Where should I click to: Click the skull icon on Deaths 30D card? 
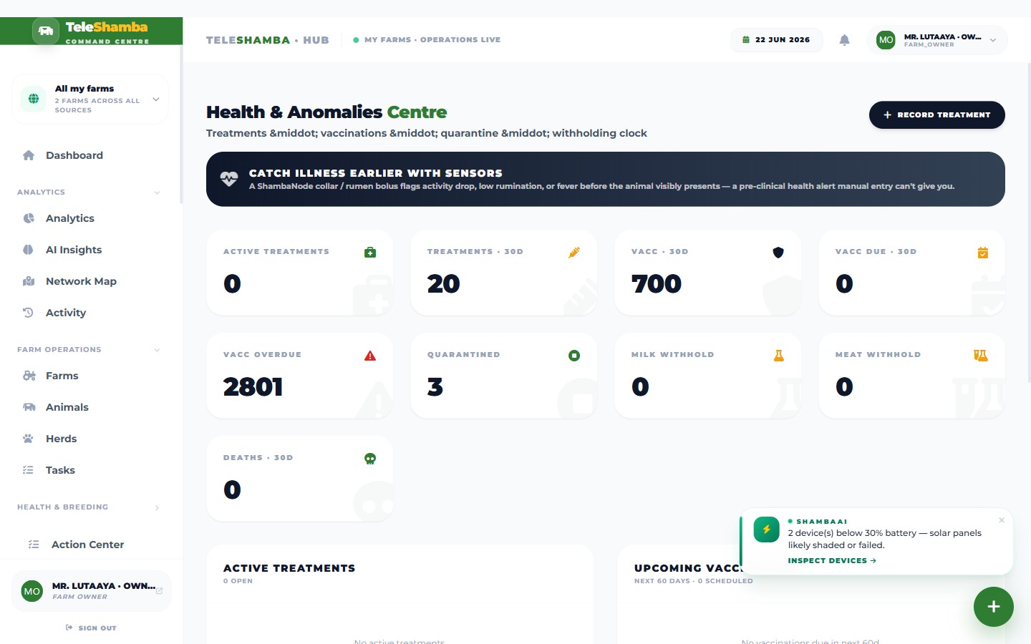coord(370,459)
